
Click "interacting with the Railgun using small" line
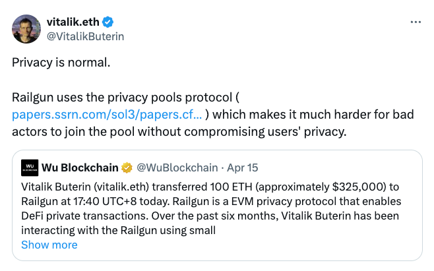click(x=119, y=230)
